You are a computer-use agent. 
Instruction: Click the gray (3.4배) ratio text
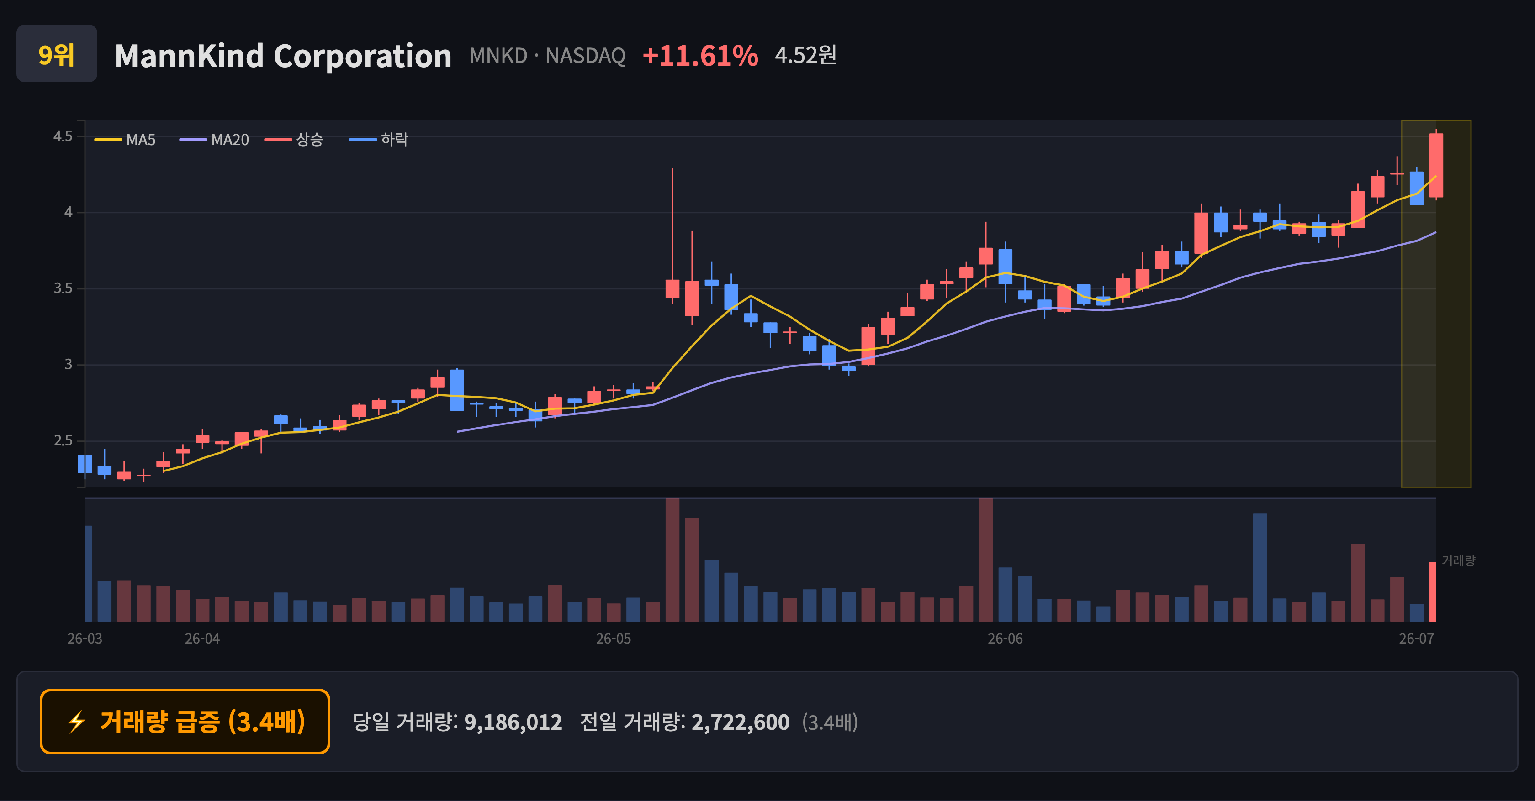[830, 722]
